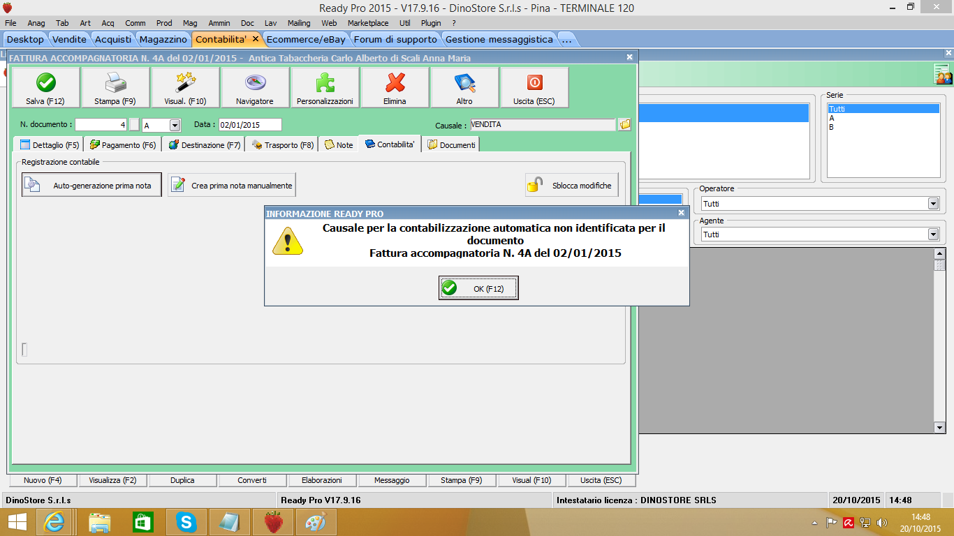Open the Gestione messaggistica tab
The height and width of the screenshot is (536, 954).
499,39
